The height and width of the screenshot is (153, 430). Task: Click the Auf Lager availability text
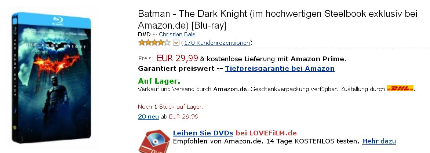pos(159,81)
